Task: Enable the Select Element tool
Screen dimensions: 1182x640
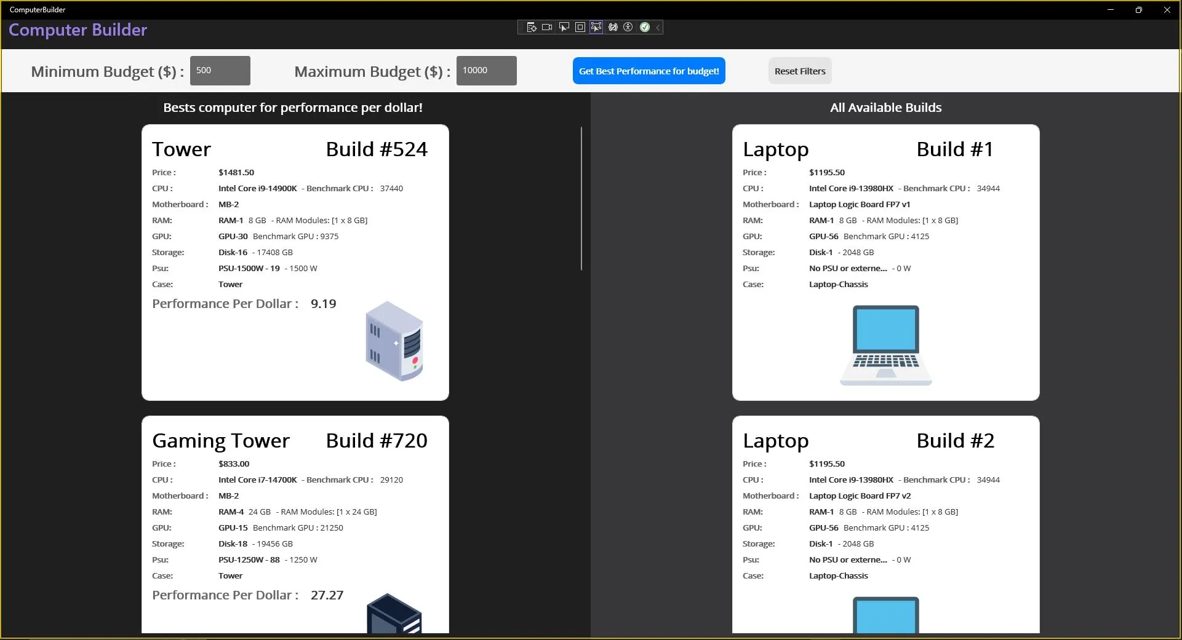Action: point(564,27)
